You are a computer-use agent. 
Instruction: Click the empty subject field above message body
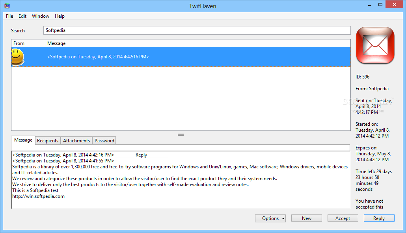coord(181,148)
